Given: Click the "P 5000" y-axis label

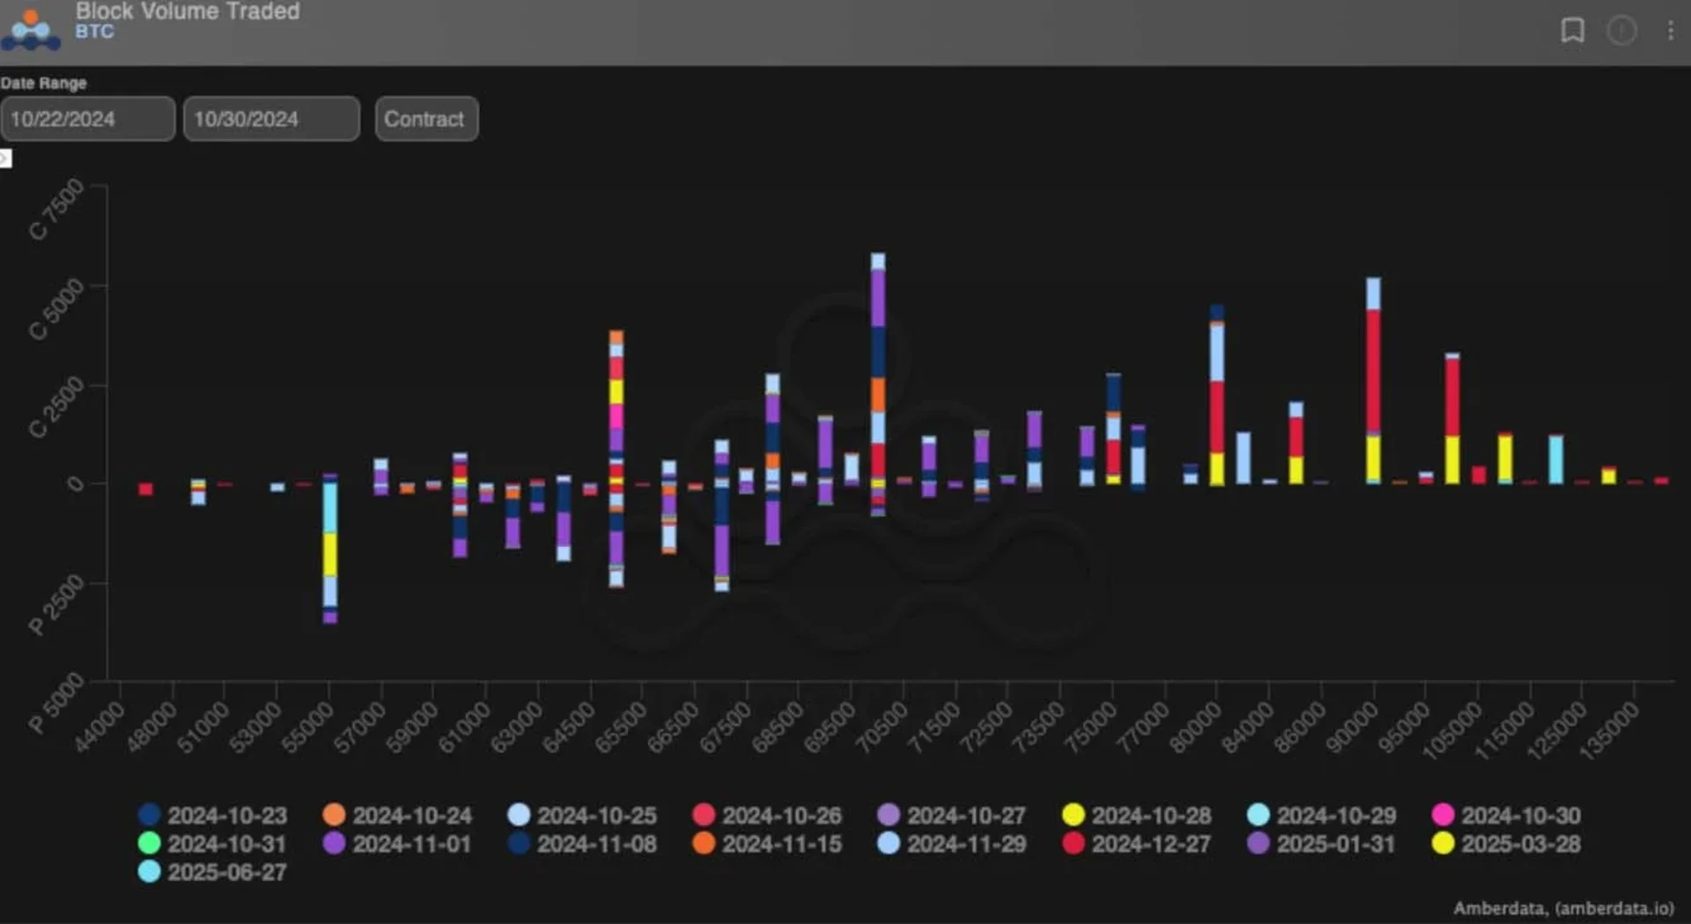Looking at the screenshot, I should click(x=56, y=704).
